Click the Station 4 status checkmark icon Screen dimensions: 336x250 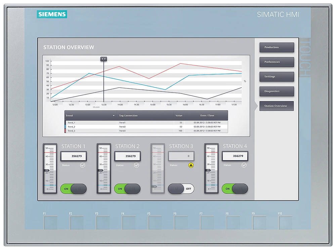[244, 165]
